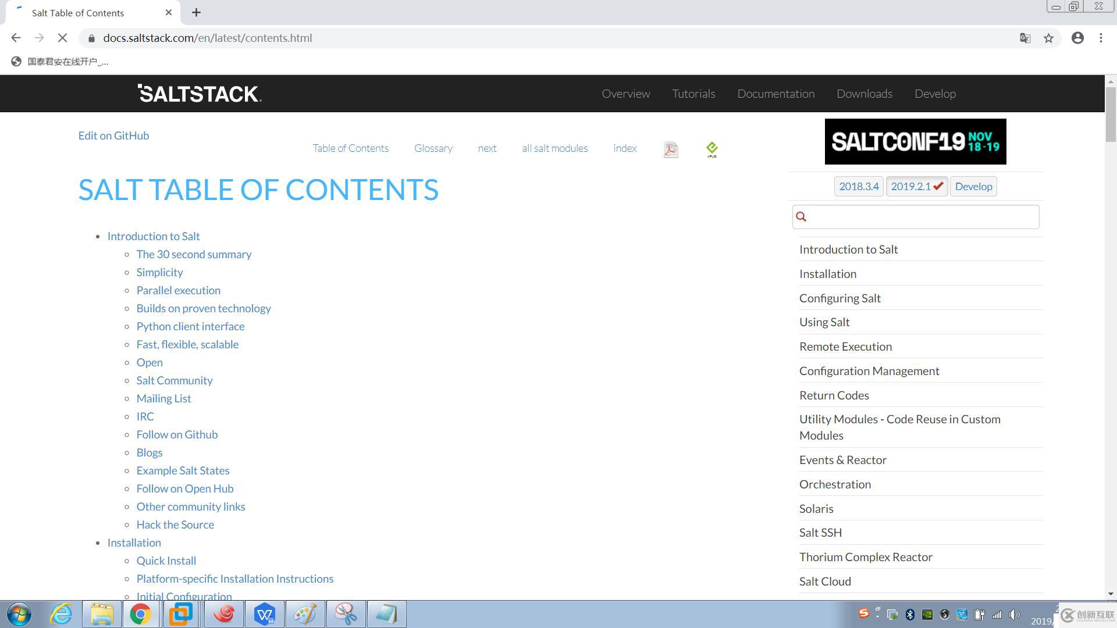Open Paint from the taskbar
Screen dimensions: 1117x628
click(x=305, y=614)
